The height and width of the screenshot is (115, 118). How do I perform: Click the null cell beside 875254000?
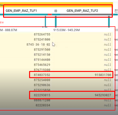(x=107, y=80)
